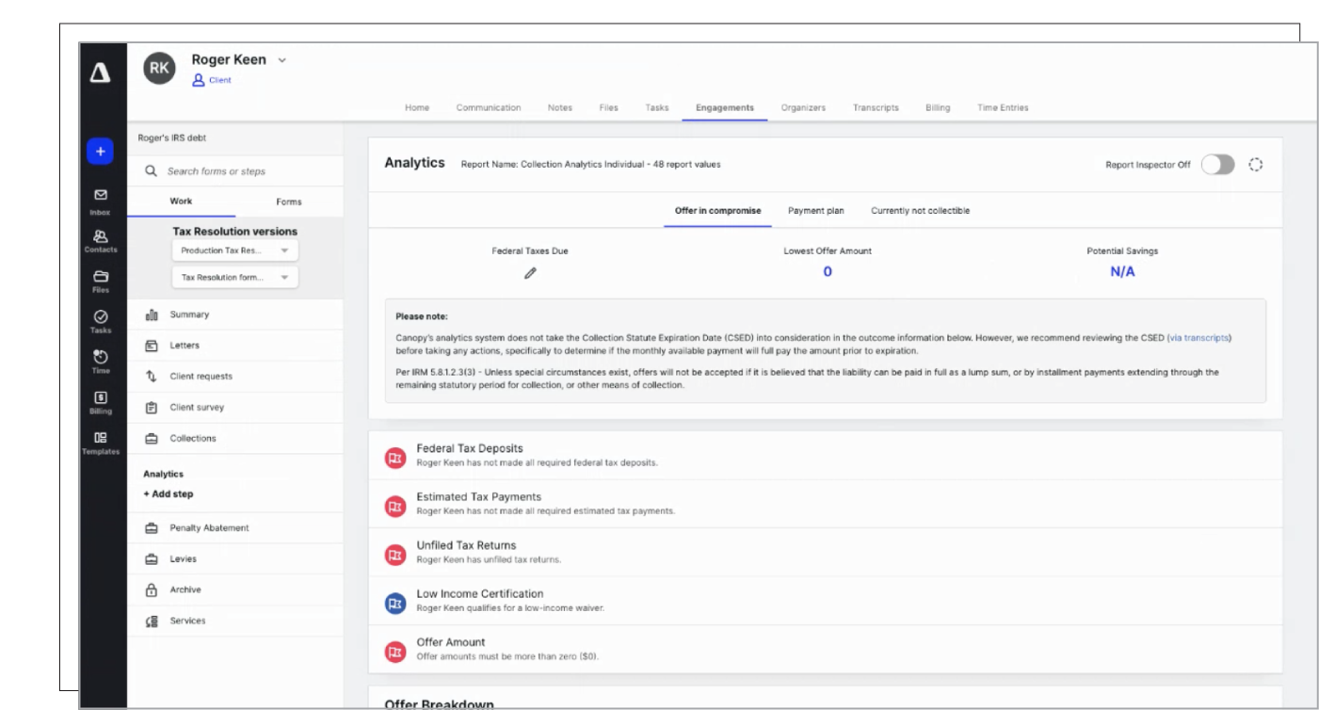Switch to the Organizers tab
1319x710 pixels.
click(803, 107)
